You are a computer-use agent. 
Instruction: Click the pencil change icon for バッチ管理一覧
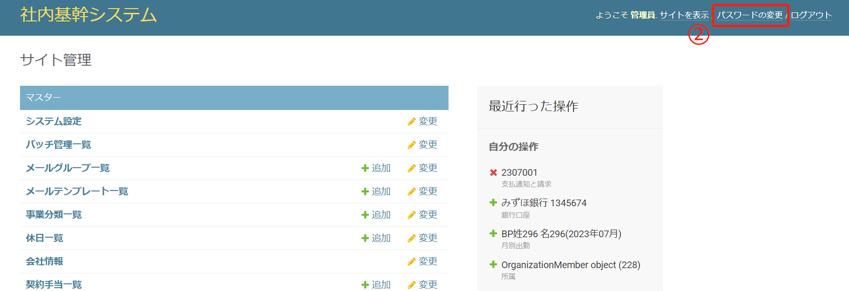pyautogui.click(x=411, y=145)
